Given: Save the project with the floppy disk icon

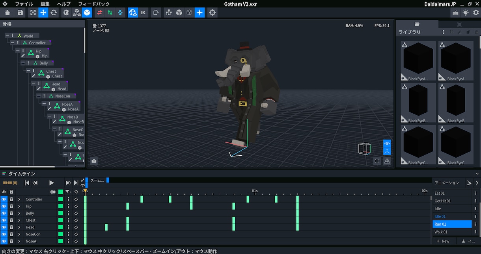Looking at the screenshot, I should tap(20, 13).
